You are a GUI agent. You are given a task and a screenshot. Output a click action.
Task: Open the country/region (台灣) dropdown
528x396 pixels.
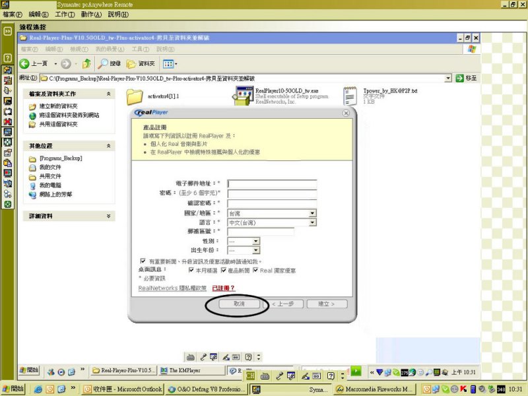[312, 213]
